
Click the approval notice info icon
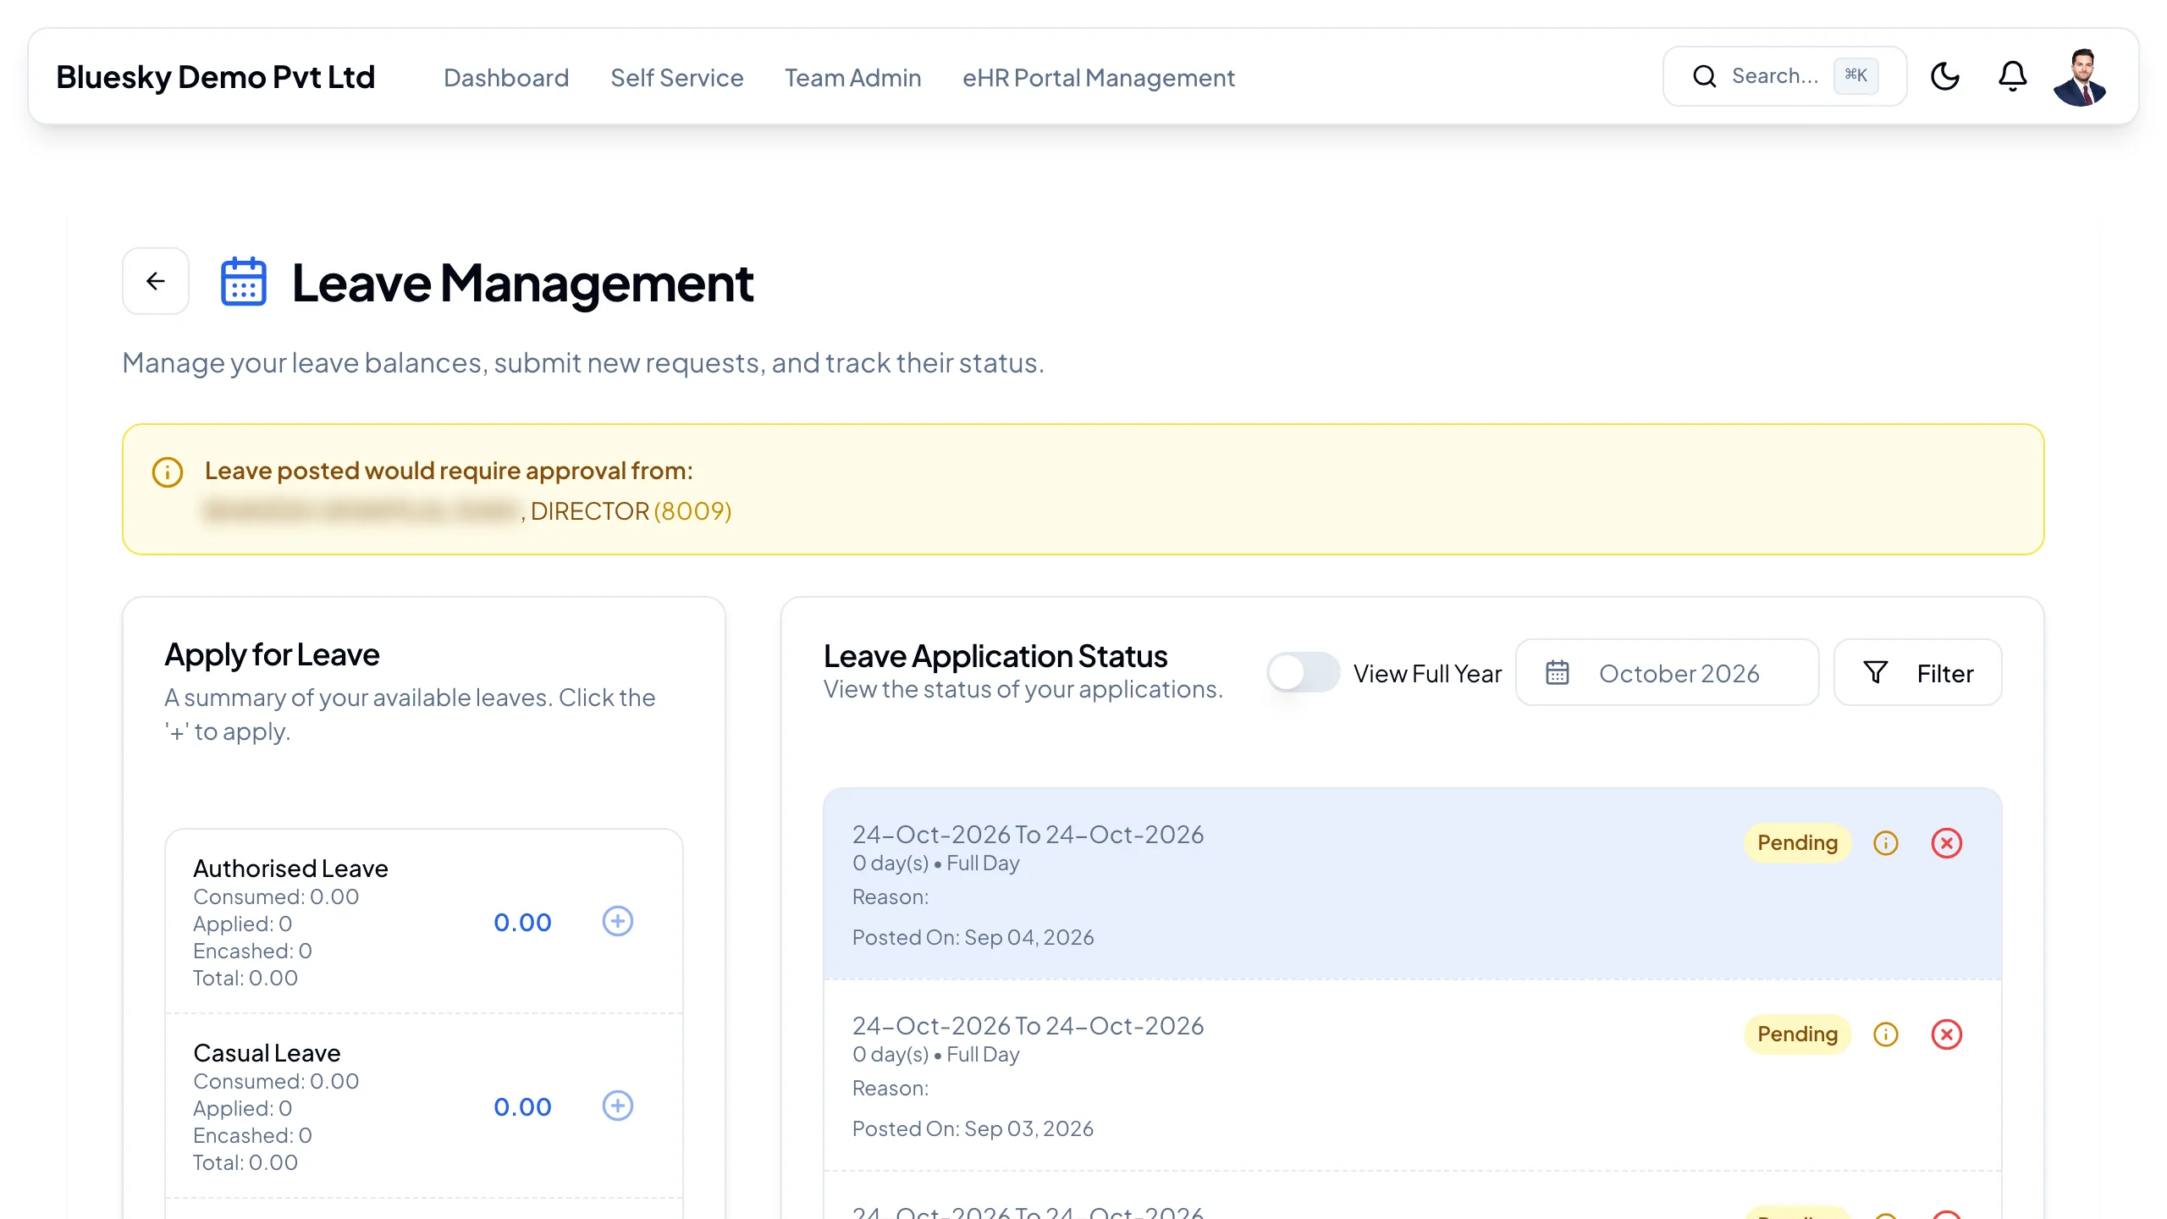pyautogui.click(x=168, y=472)
